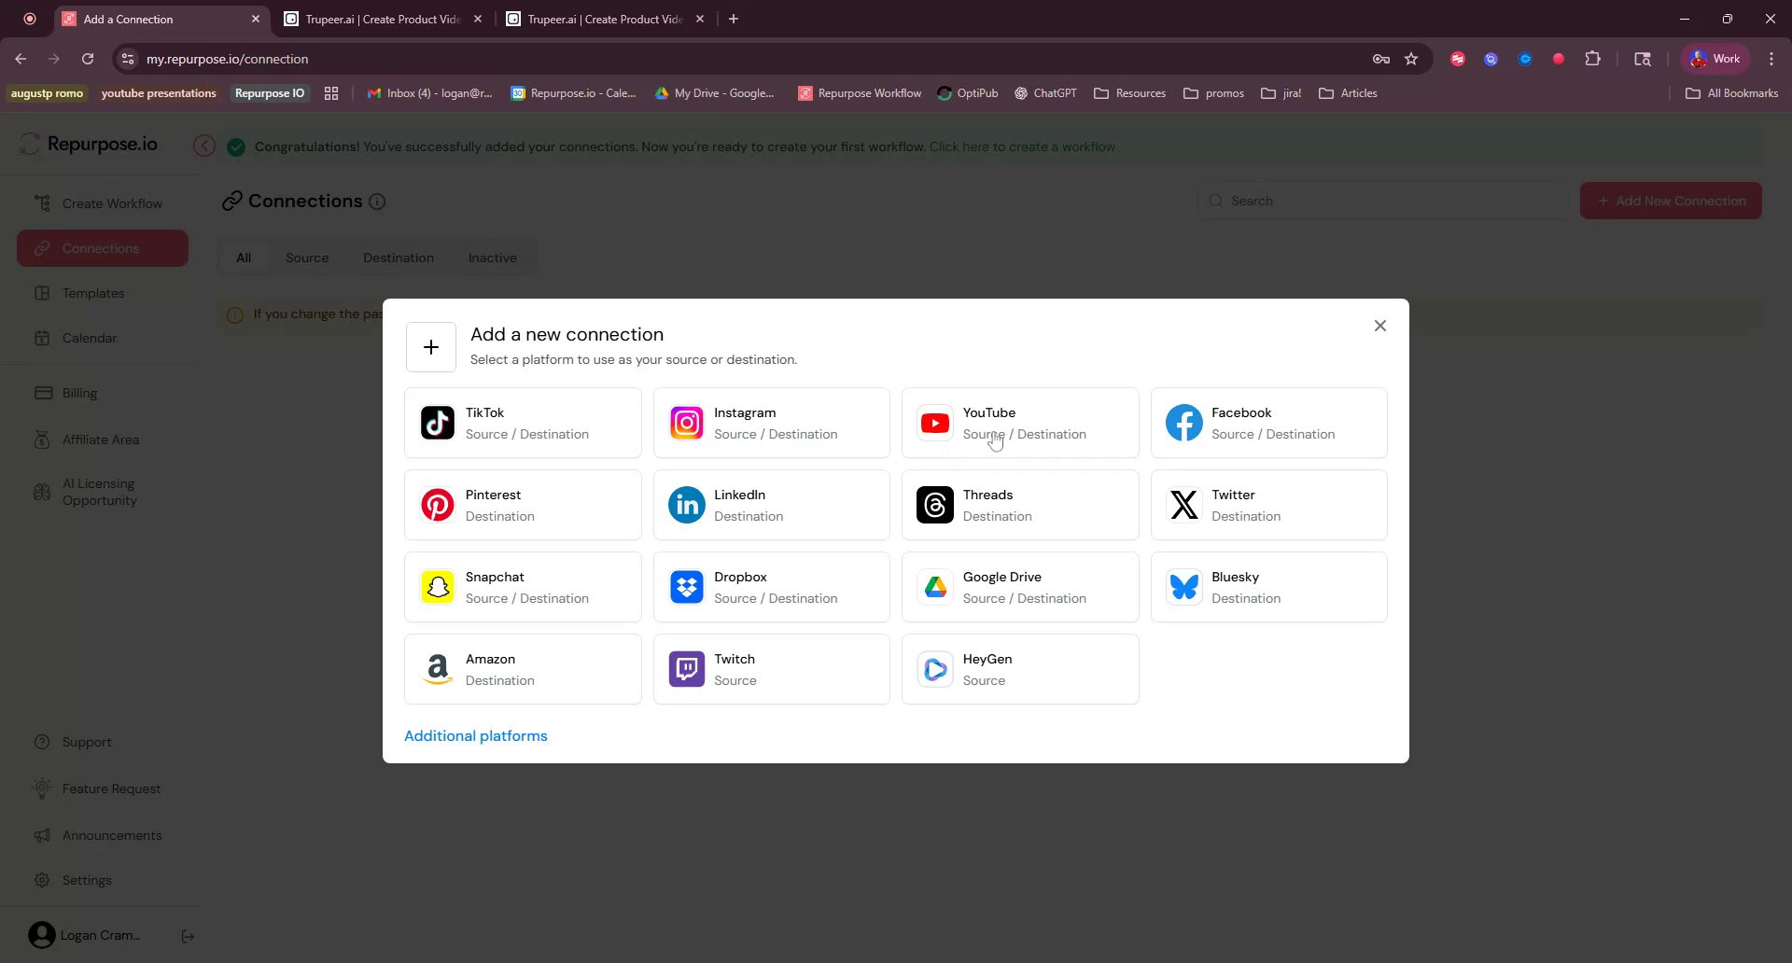The height and width of the screenshot is (963, 1792).
Task: Select the TikTok connection platform
Action: point(523,423)
